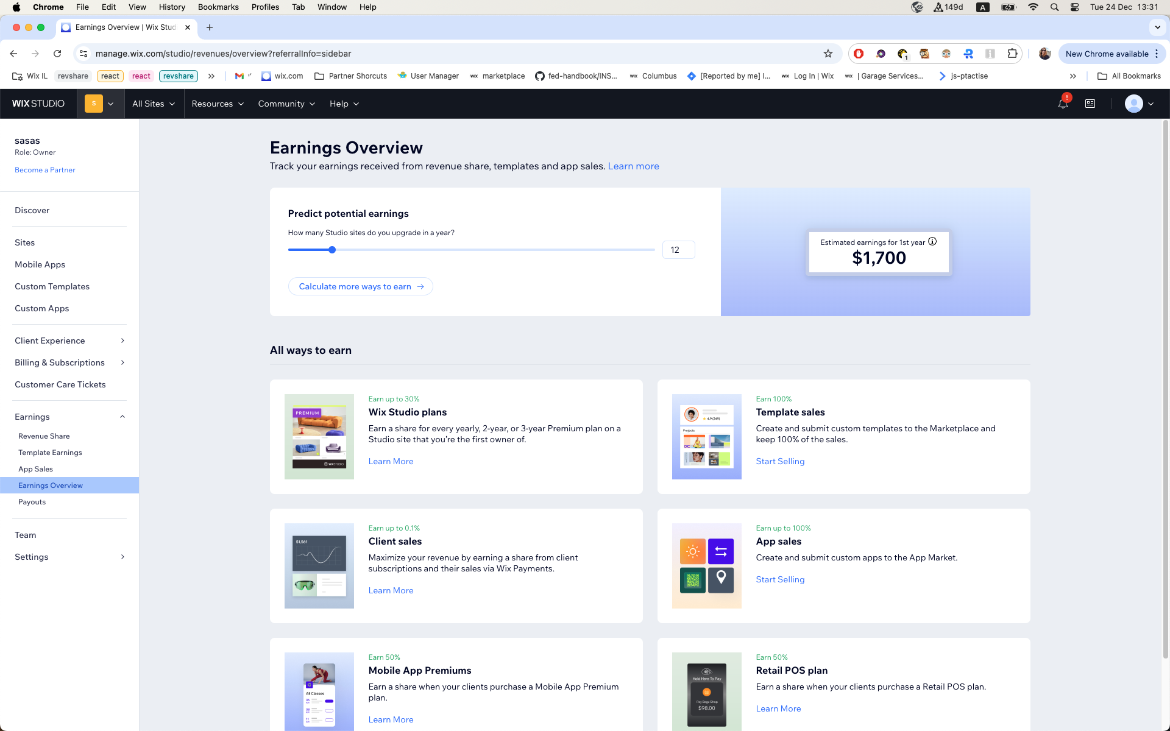The height and width of the screenshot is (731, 1170).
Task: Open the Chrome extensions puzzle icon
Action: [x=1012, y=54]
